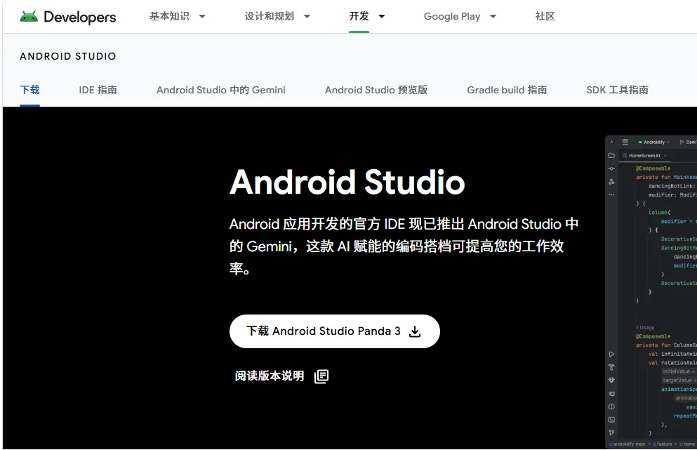The height and width of the screenshot is (450, 697).
Task: Open the Terminal icon in IDE sidebar
Action: pos(611,419)
